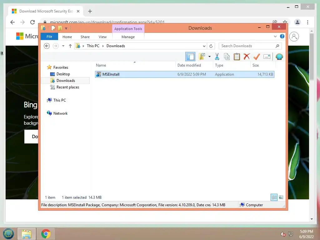Open Chrome from taskbar
Image resolution: width=320 pixels, height=240 pixels.
click(46, 234)
